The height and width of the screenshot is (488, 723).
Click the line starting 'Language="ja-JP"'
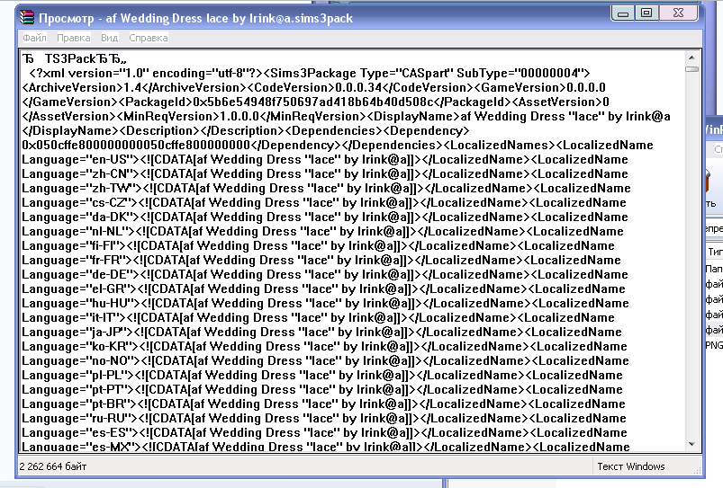click(321, 332)
